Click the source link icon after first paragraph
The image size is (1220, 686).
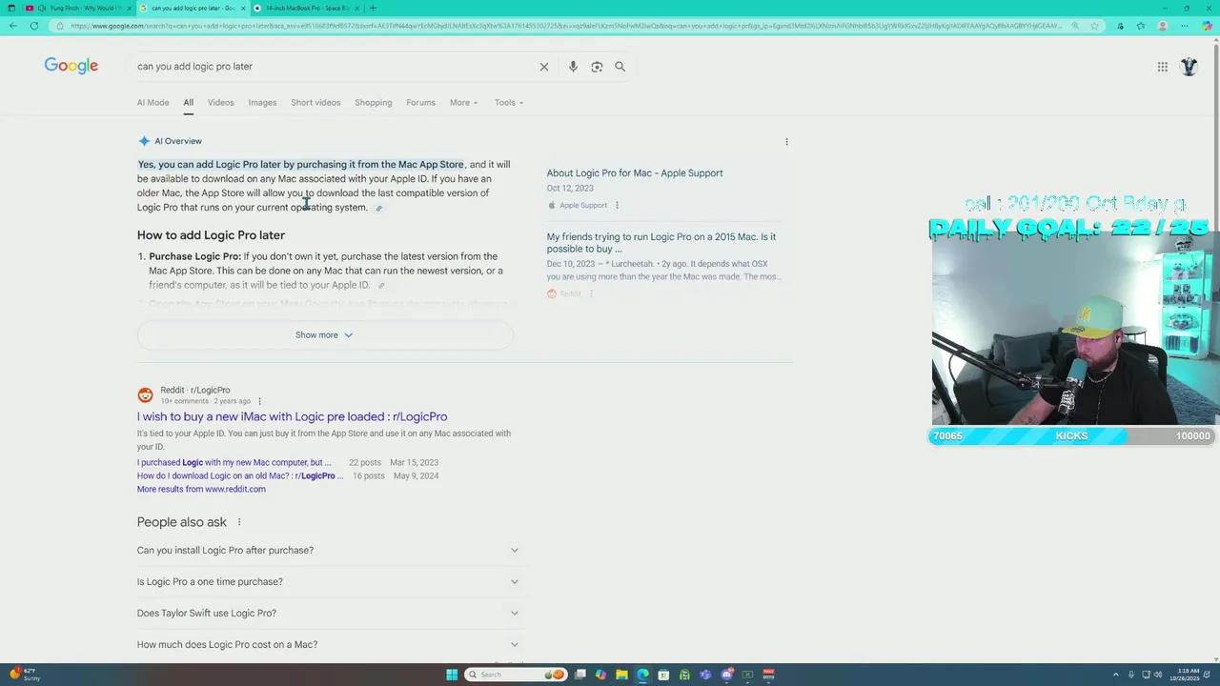click(378, 209)
